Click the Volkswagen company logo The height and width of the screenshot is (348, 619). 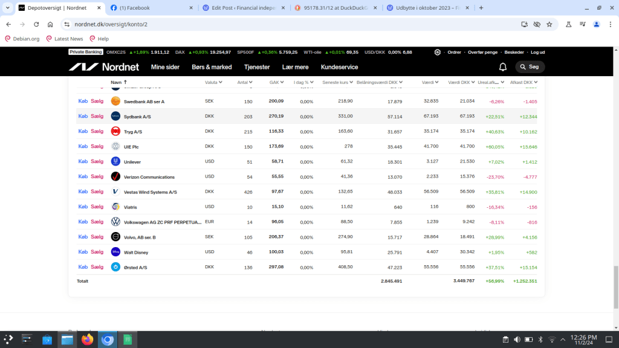coord(115,222)
